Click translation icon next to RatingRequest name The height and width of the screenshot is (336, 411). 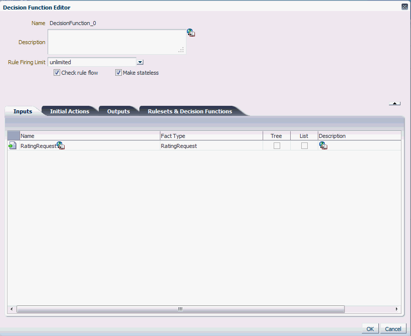61,145
